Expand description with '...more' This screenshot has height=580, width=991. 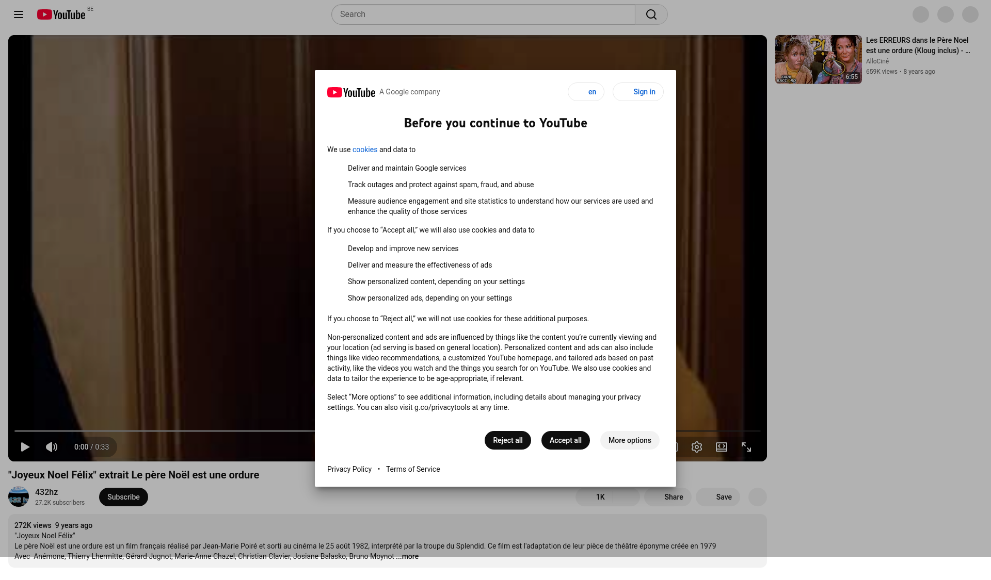pyautogui.click(x=408, y=556)
